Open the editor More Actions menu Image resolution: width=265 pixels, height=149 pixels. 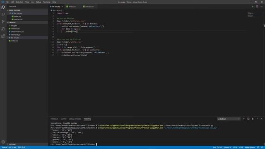click(261, 7)
